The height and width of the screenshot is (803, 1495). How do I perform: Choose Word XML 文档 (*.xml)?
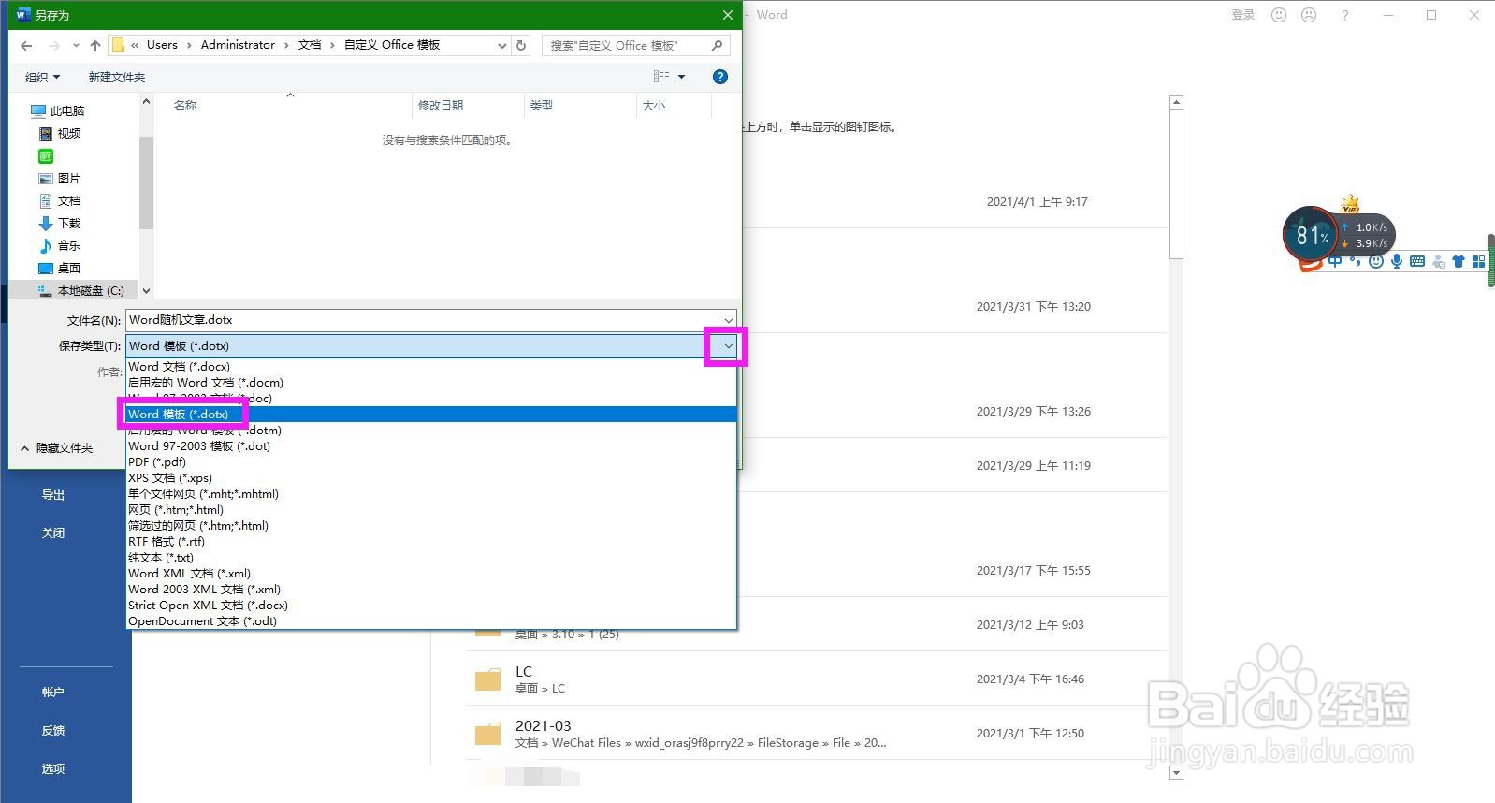point(431,573)
